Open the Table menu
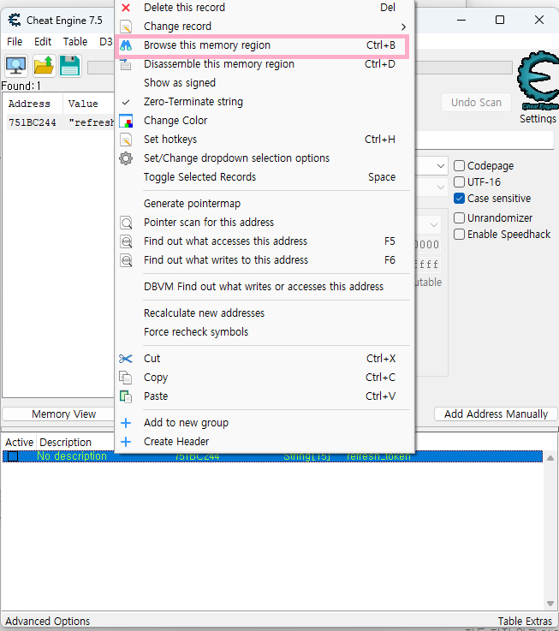This screenshot has height=631, width=559. (x=75, y=42)
